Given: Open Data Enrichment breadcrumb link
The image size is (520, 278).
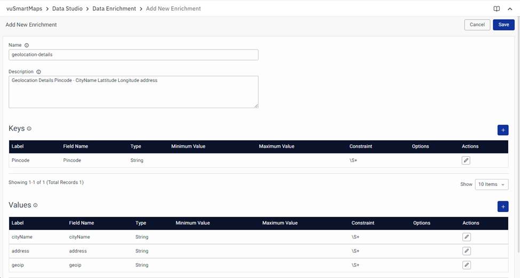Looking at the screenshot, I should click(114, 9).
